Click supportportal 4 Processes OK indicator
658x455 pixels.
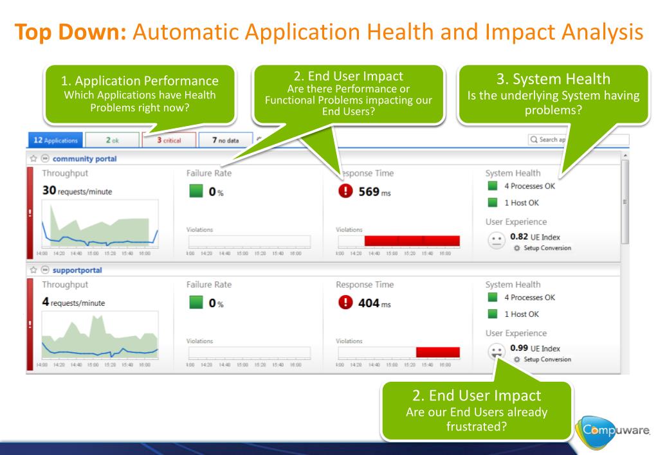[493, 298]
